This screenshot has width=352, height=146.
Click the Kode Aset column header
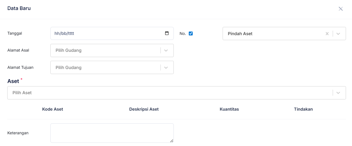coord(53,109)
